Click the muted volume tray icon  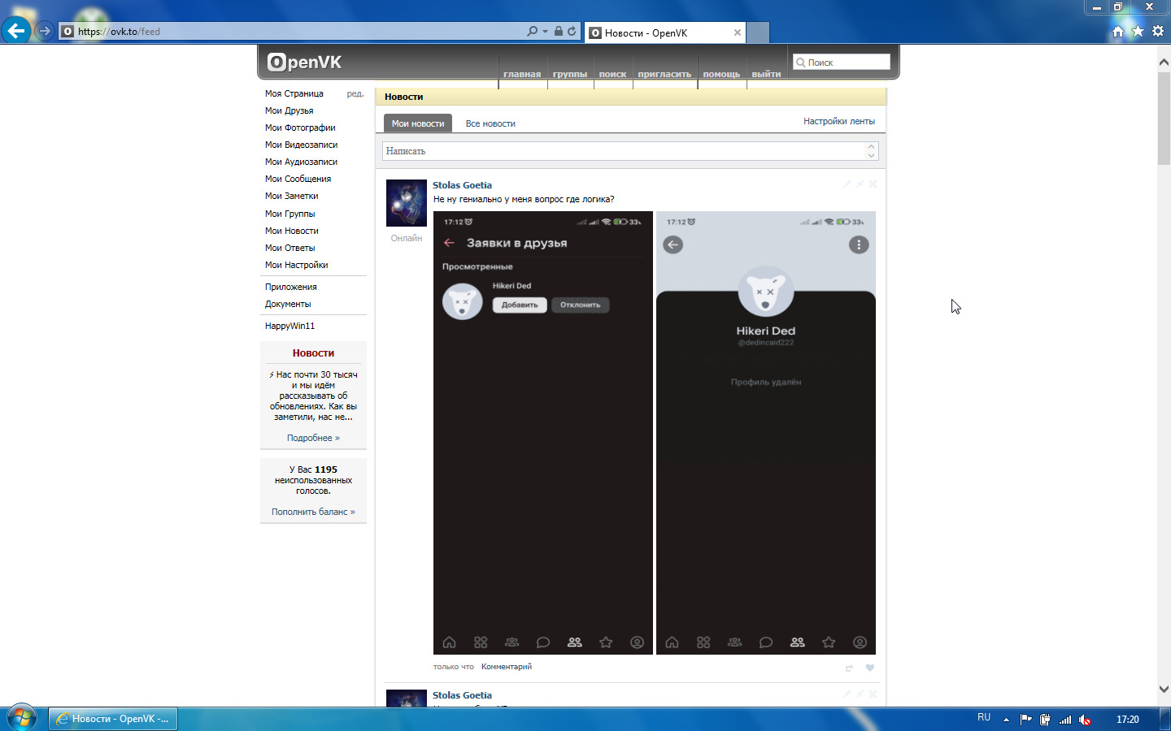[x=1085, y=719]
